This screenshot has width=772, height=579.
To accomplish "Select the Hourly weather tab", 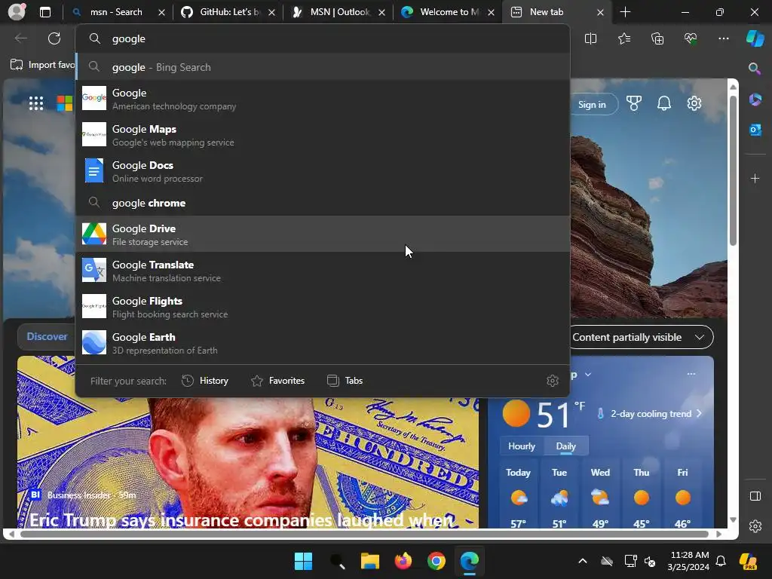I will (522, 446).
